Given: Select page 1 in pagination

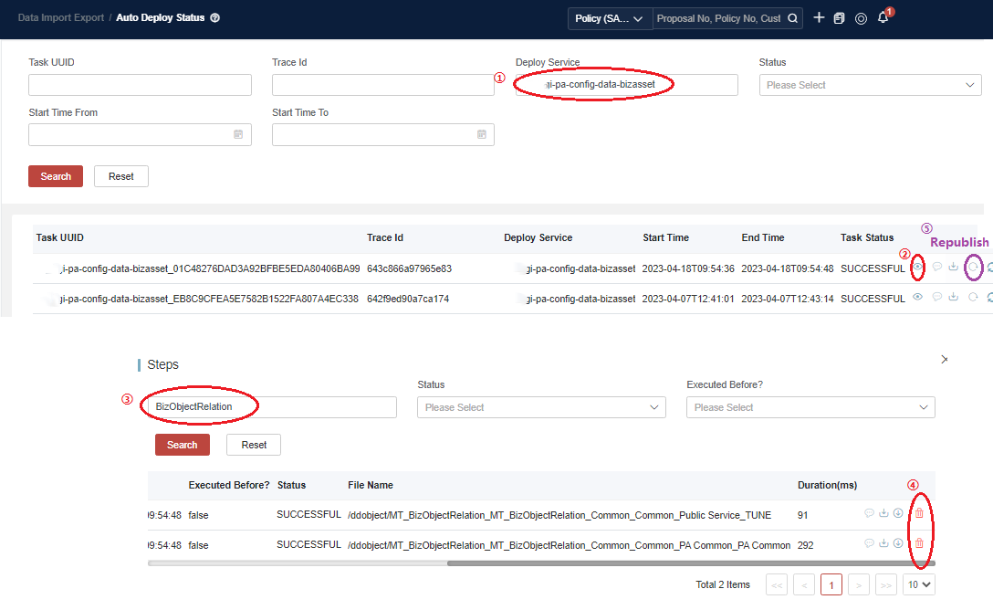Looking at the screenshot, I should pyautogui.click(x=831, y=584).
